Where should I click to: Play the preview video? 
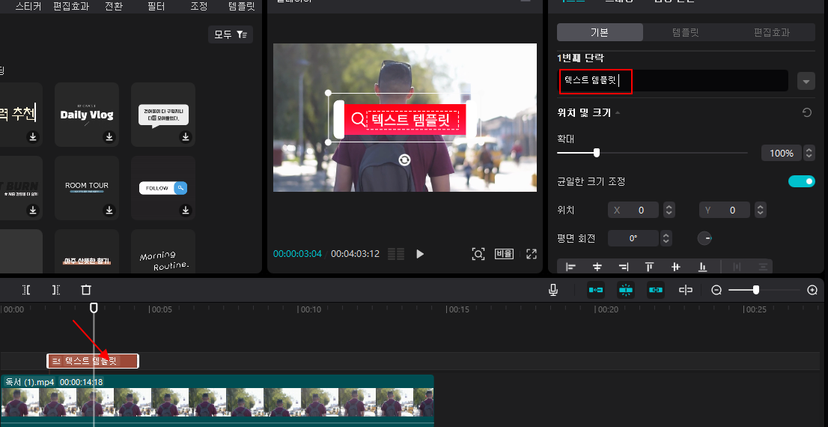(420, 254)
